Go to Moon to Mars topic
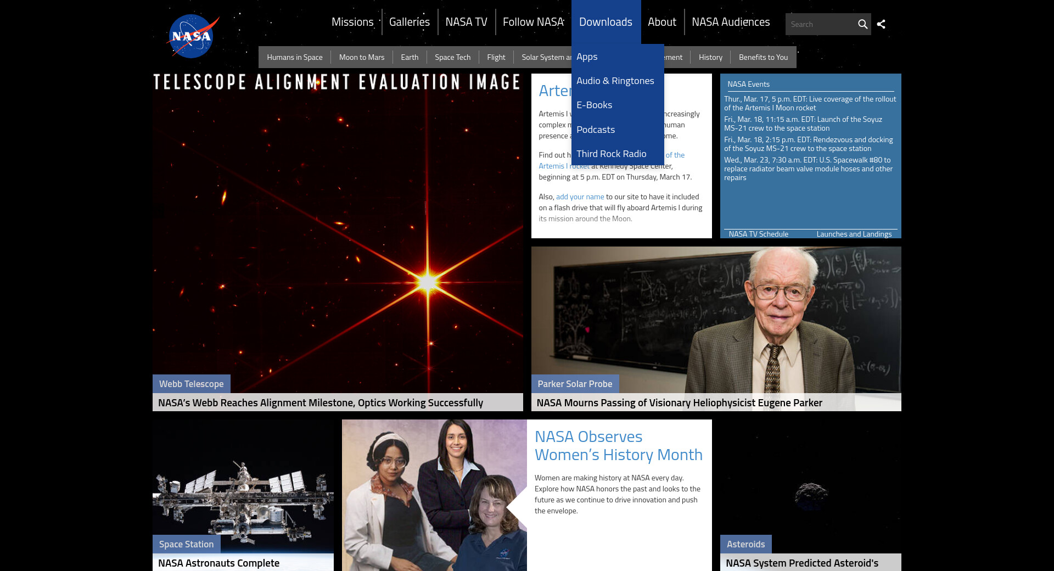 coord(362,57)
